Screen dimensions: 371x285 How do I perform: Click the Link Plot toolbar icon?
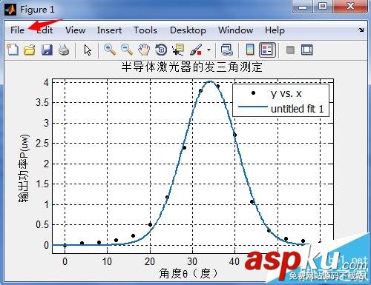(226, 50)
